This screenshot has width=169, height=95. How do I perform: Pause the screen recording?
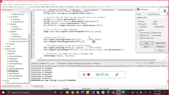coord(84,74)
